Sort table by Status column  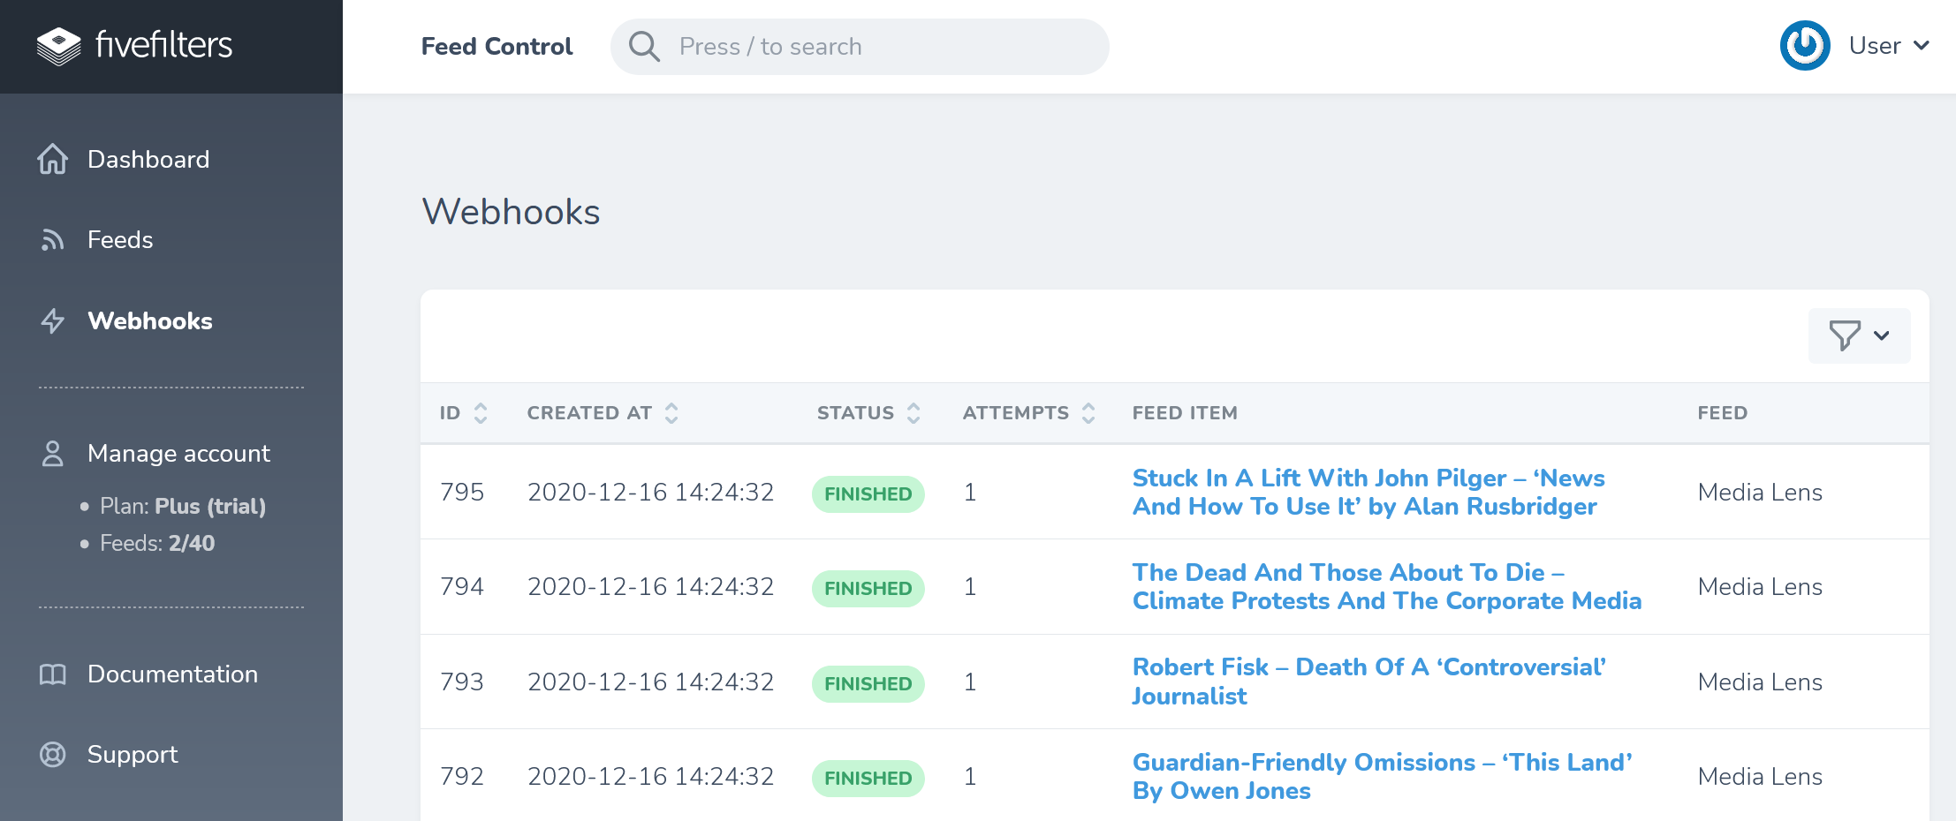(914, 413)
